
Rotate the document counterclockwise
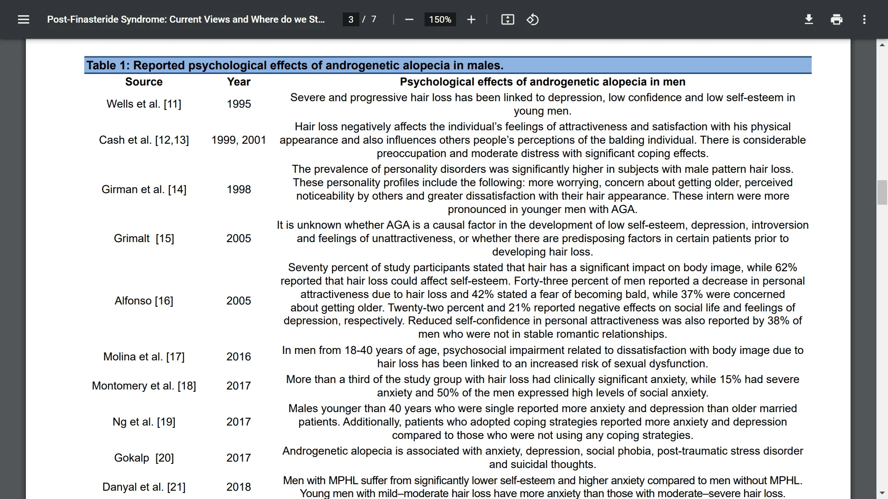pos(532,19)
